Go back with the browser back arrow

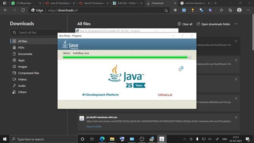click(x=6, y=10)
